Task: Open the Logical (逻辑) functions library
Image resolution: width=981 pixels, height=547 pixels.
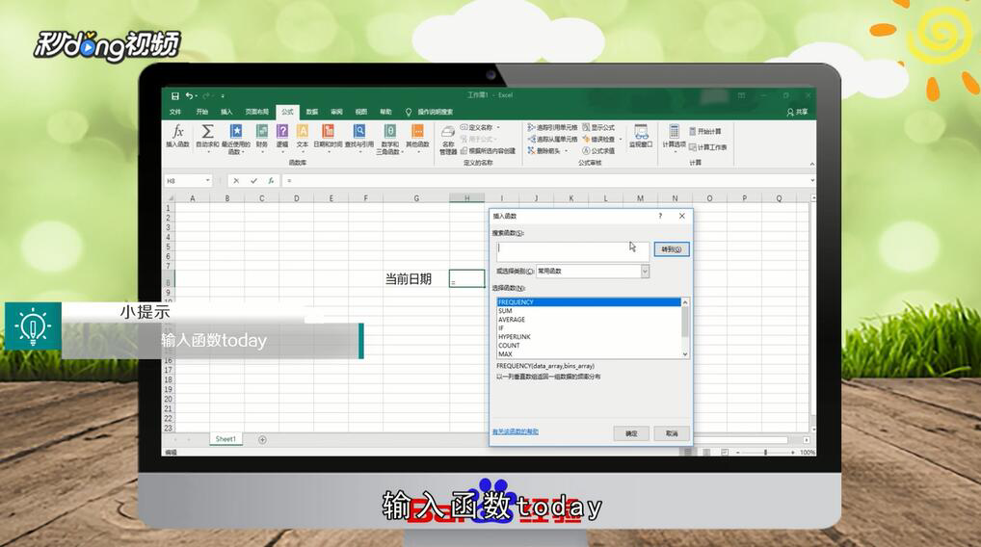Action: pyautogui.click(x=282, y=137)
